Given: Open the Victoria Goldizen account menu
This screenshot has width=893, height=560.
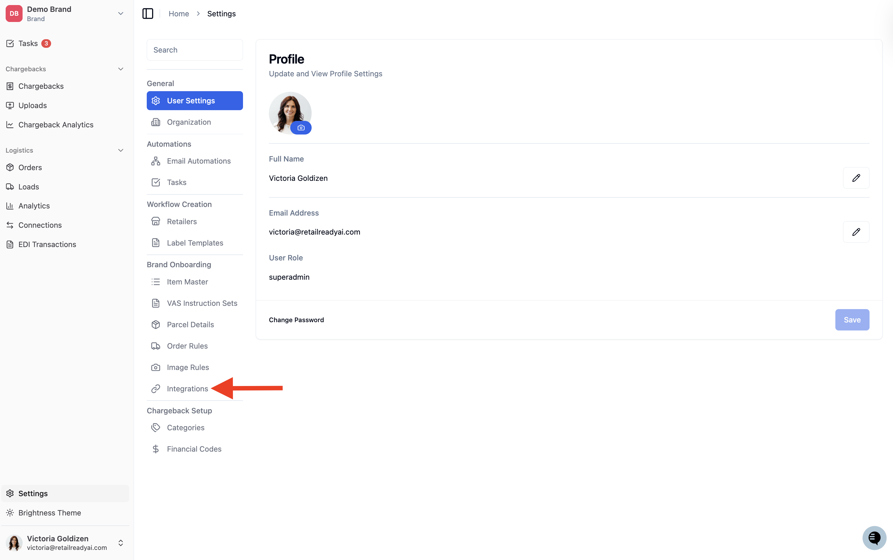Looking at the screenshot, I should tap(65, 542).
